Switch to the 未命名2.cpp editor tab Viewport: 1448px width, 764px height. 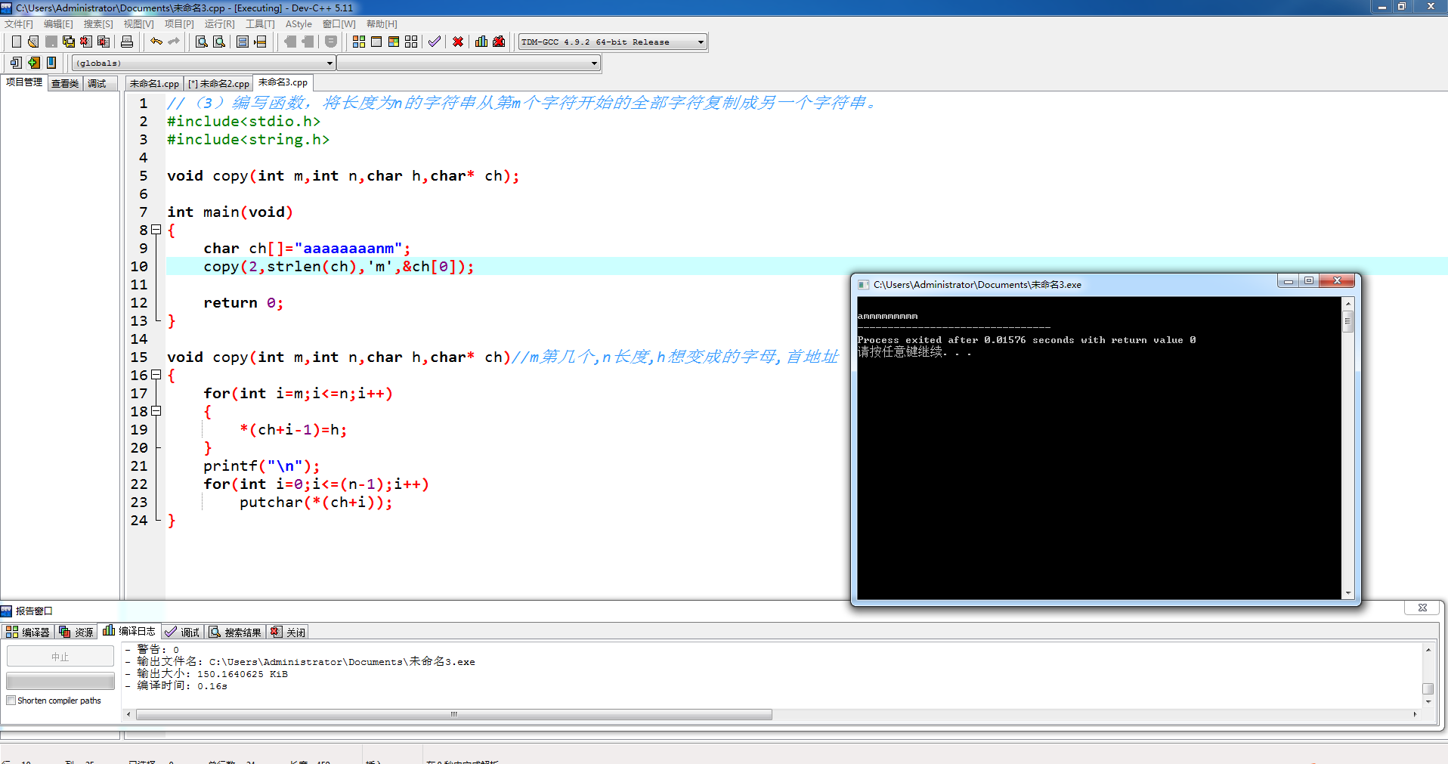pos(218,83)
